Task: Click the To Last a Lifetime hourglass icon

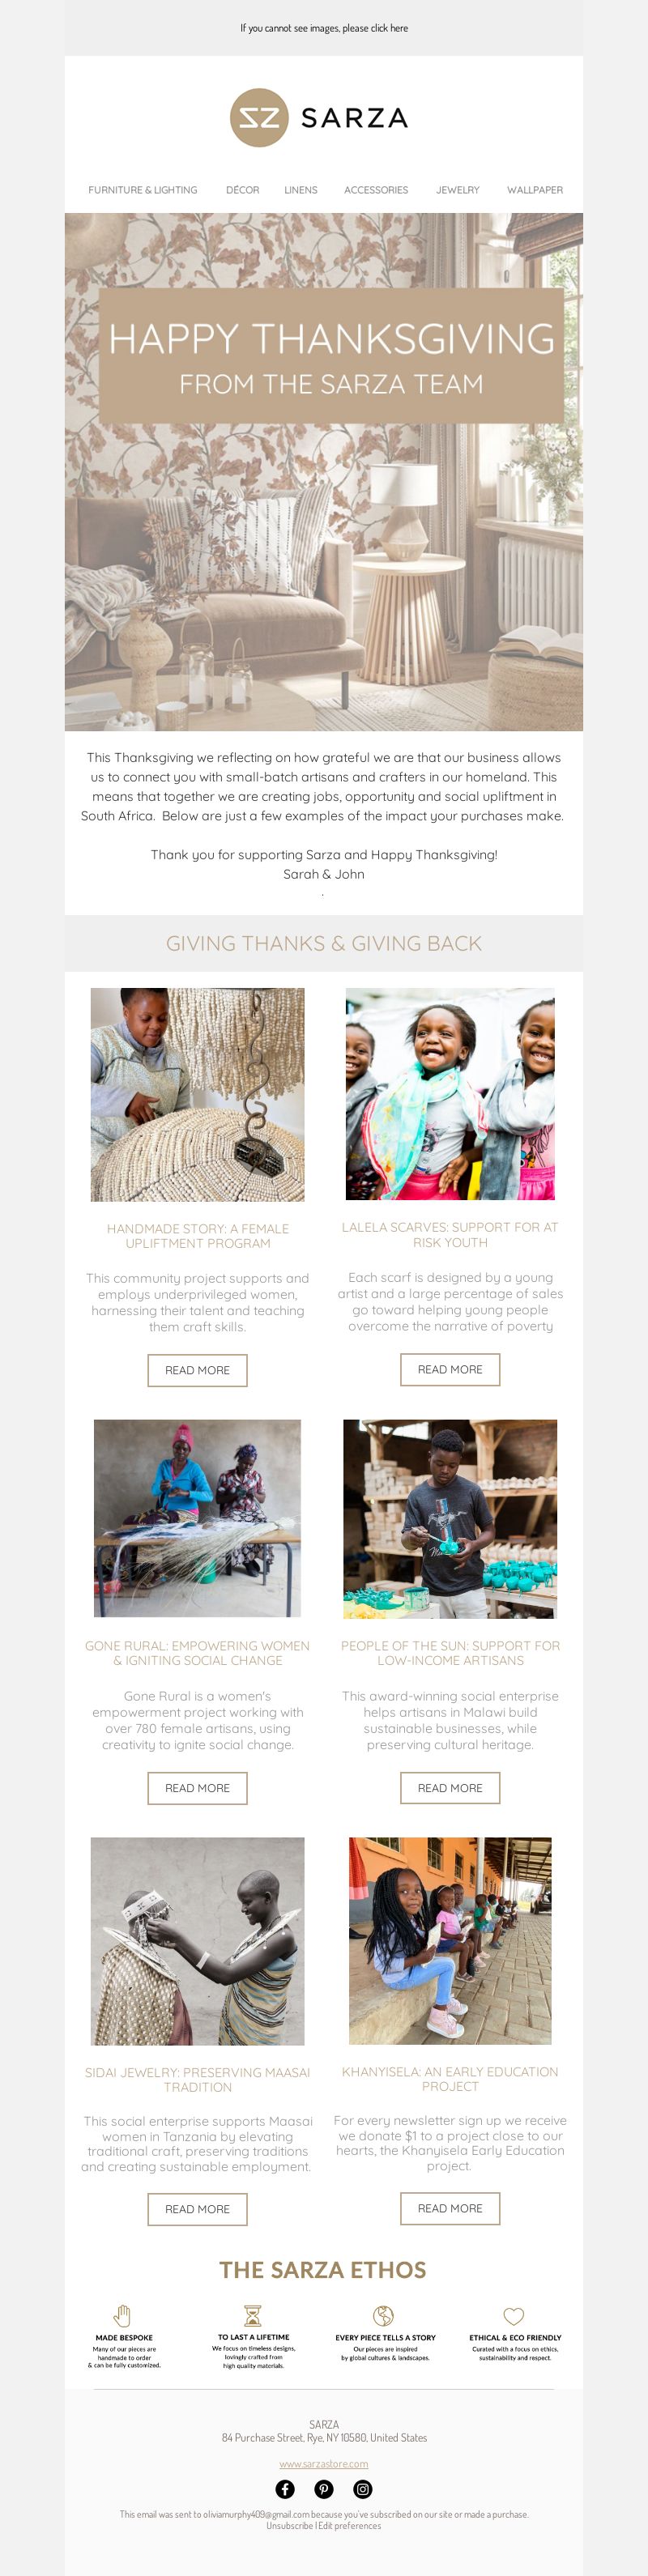Action: point(253,2316)
